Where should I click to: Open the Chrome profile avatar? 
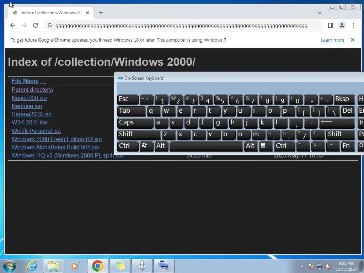pyautogui.click(x=342, y=25)
